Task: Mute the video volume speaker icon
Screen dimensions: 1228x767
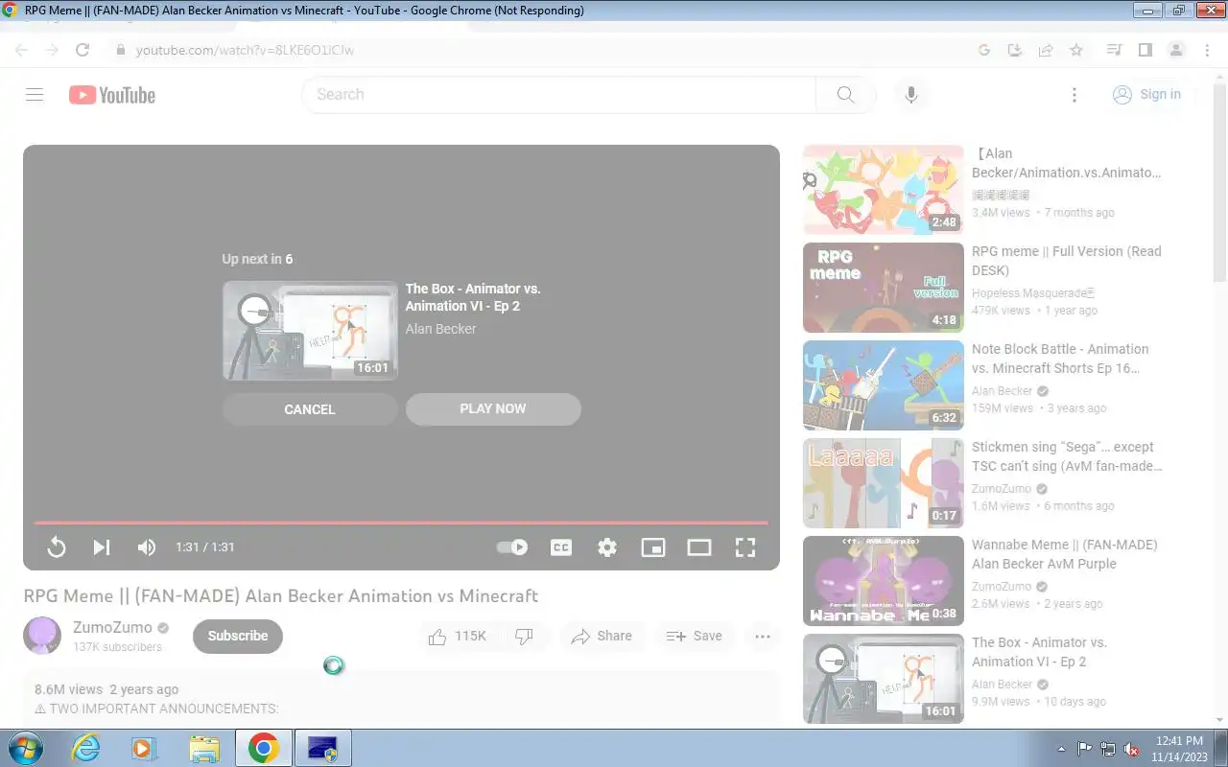Action: (x=147, y=547)
